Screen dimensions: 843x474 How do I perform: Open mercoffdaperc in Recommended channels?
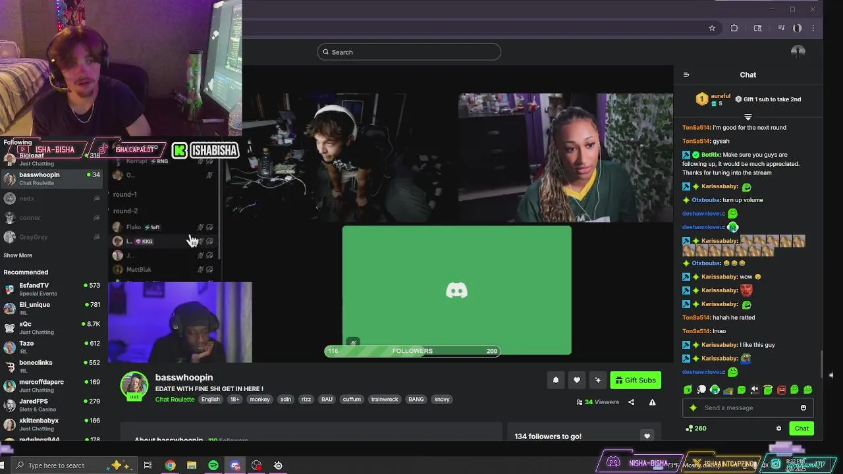pyautogui.click(x=51, y=385)
